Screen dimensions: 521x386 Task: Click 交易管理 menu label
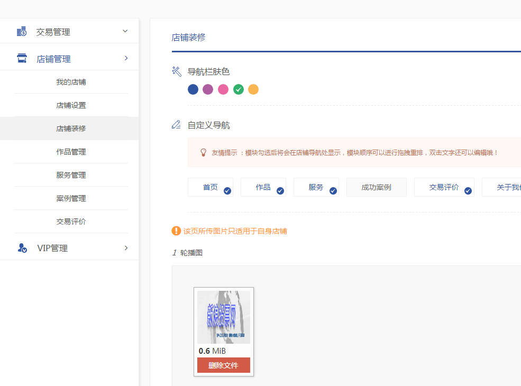click(x=53, y=32)
